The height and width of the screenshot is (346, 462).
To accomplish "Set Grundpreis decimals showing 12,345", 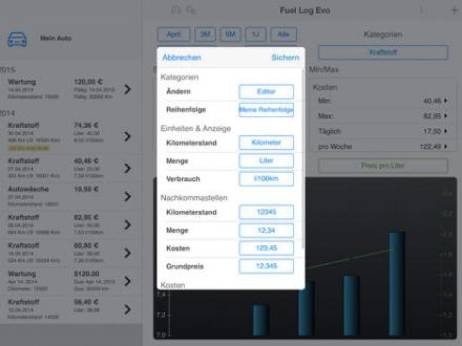I will point(266,266).
